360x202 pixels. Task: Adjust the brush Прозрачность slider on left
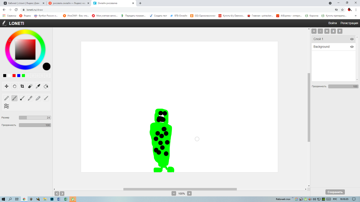(x=35, y=125)
